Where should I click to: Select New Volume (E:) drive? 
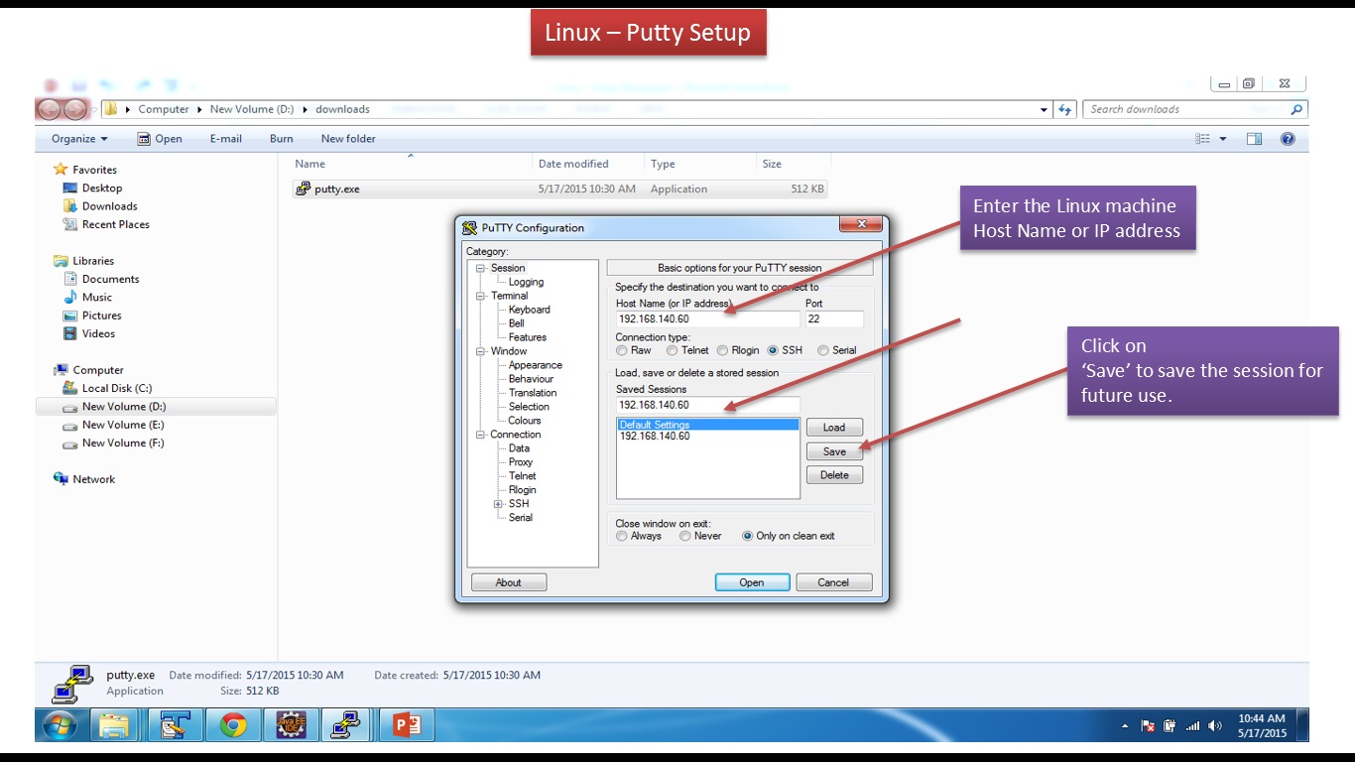[122, 425]
